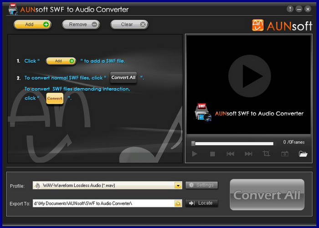Click the yellow Add button in toolbar
Image resolution: width=319 pixels, height=228 pixels.
(x=32, y=25)
